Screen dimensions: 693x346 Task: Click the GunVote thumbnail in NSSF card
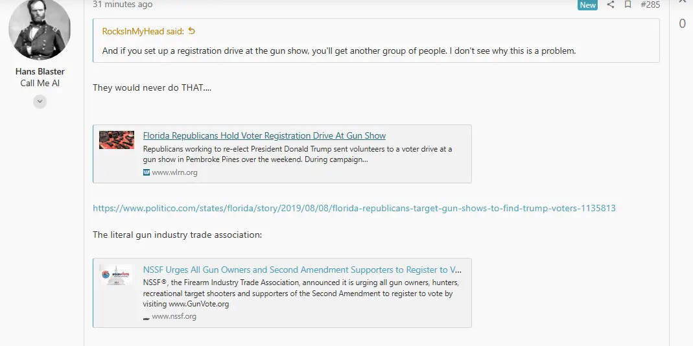(117, 275)
